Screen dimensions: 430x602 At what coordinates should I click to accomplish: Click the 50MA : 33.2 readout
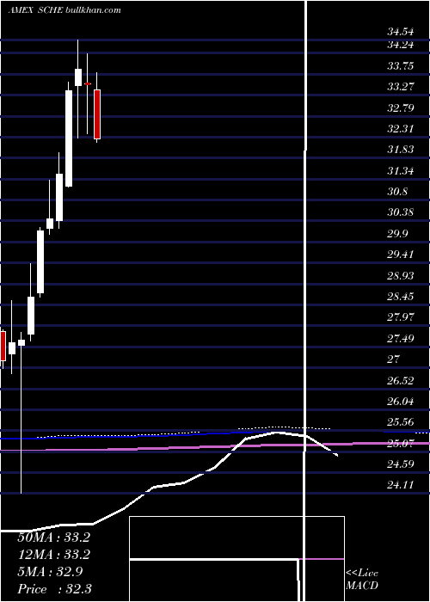pos(53,537)
